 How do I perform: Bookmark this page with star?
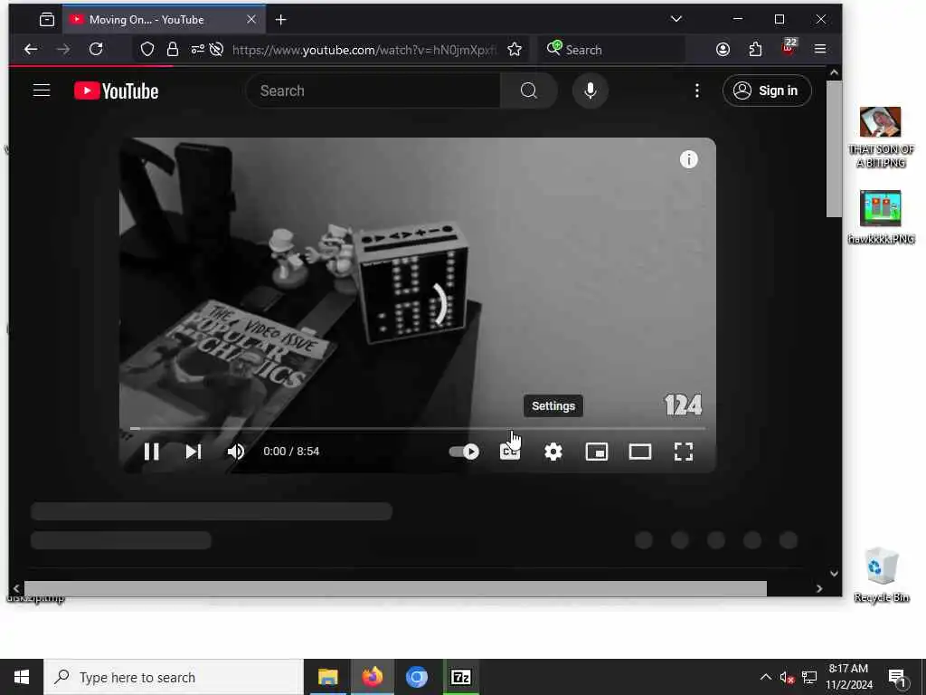[x=515, y=50]
